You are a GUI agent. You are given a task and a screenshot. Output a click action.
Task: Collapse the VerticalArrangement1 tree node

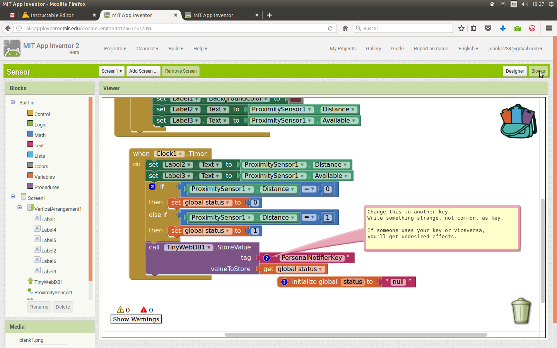[20, 208]
